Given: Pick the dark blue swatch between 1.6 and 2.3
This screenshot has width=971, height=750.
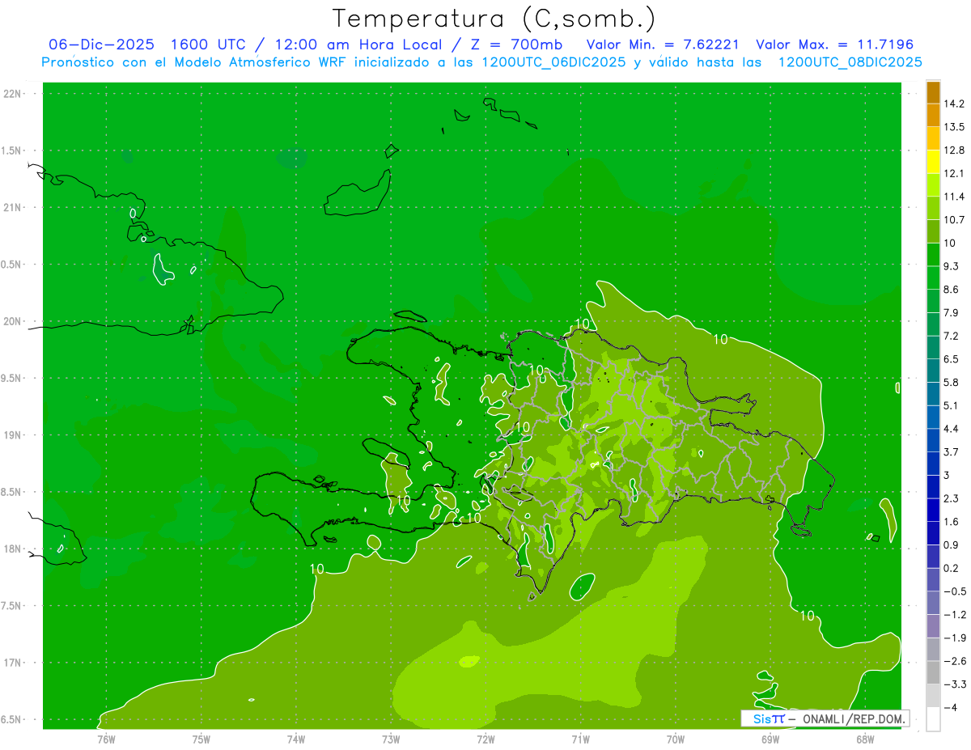Looking at the screenshot, I should 933,511.
